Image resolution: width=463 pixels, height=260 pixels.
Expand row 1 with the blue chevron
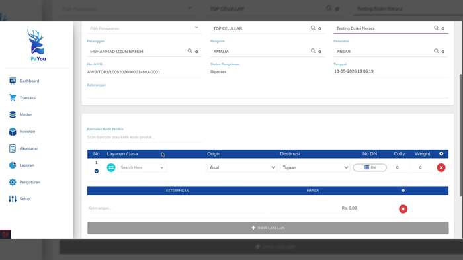tap(97, 171)
